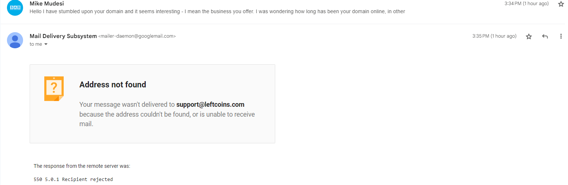
Task: Expand recipient details arrow next to 'to me'
Action: [x=46, y=44]
